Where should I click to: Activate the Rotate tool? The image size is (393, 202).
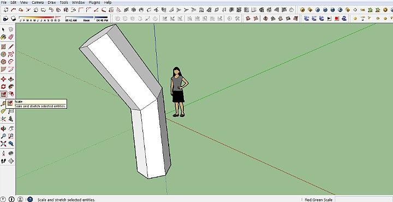3,87
